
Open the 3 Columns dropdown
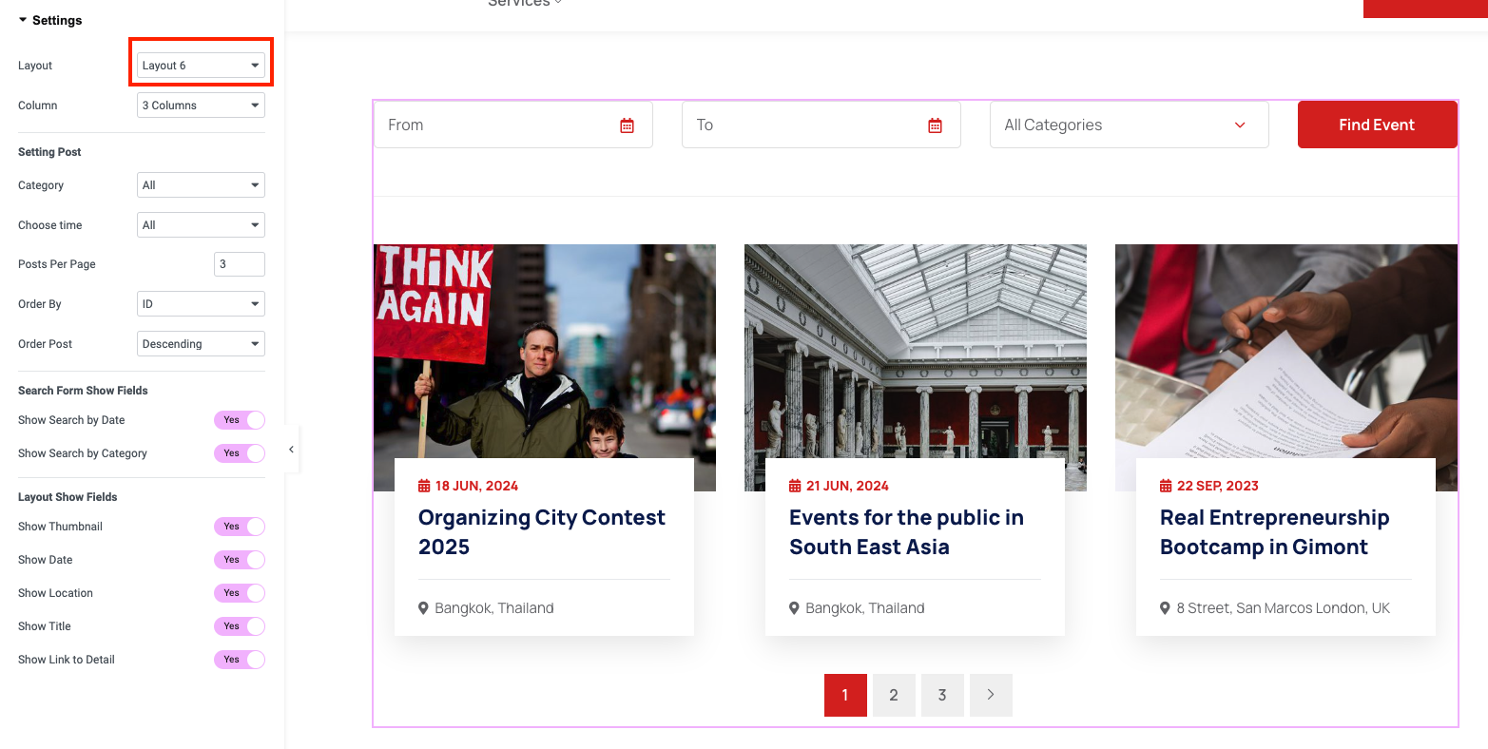coord(201,106)
